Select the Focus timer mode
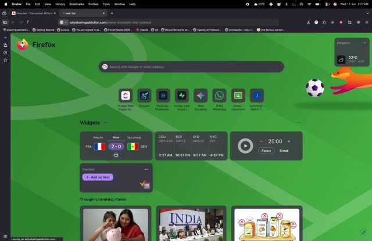372x241 pixels. (266, 151)
